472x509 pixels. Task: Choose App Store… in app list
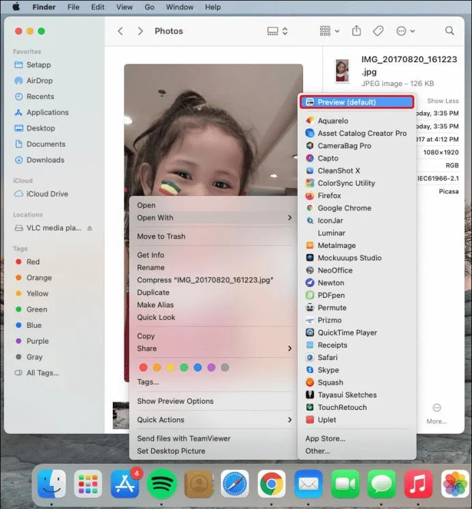(356, 439)
